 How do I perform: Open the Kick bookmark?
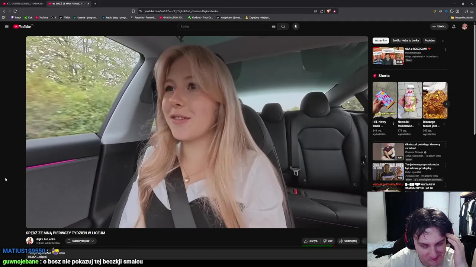(28, 17)
